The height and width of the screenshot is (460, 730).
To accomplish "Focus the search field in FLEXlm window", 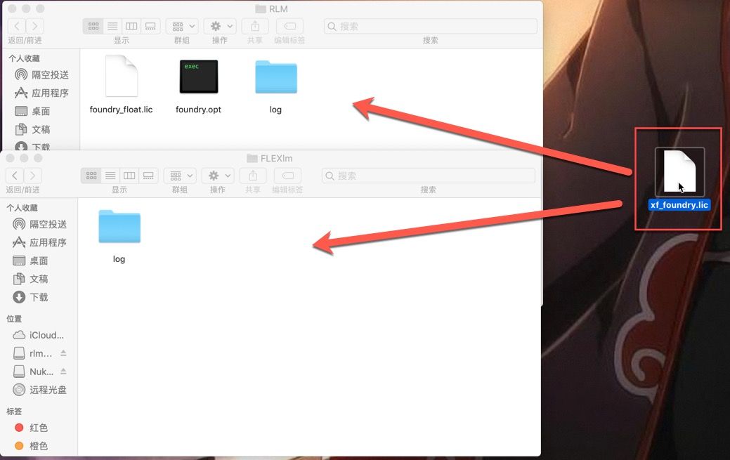I will (429, 176).
